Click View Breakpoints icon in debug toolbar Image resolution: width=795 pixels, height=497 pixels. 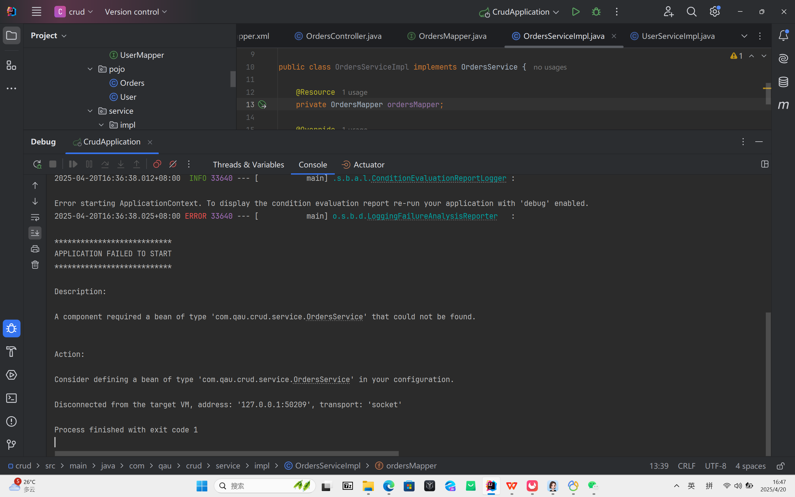(157, 164)
